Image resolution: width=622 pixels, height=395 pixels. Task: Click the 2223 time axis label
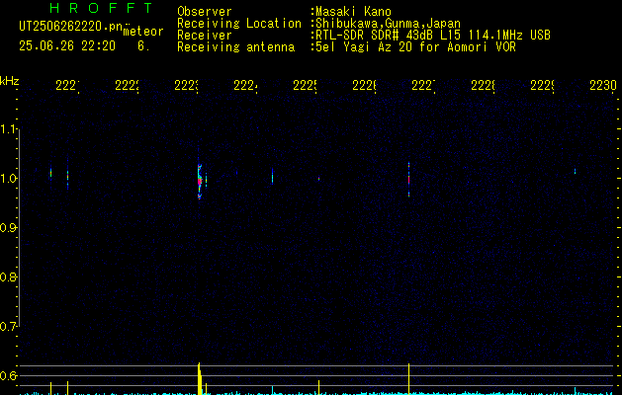[187, 85]
